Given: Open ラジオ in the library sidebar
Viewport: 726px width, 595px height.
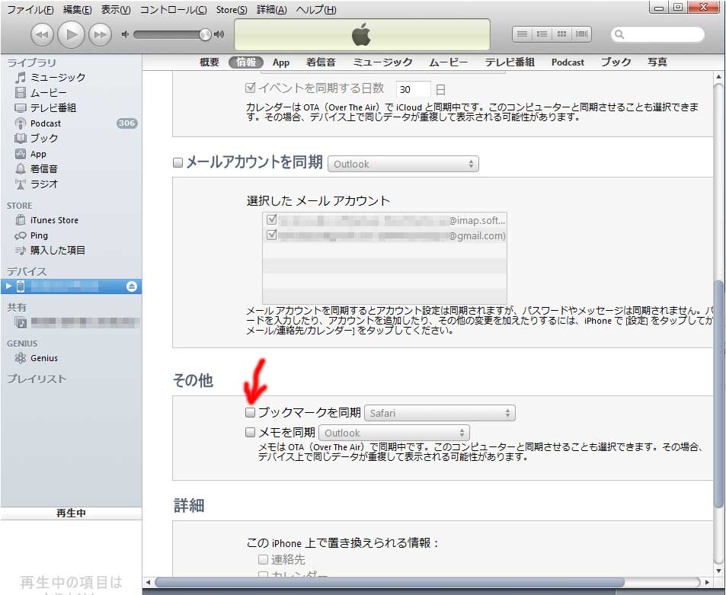Looking at the screenshot, I should coord(43,184).
